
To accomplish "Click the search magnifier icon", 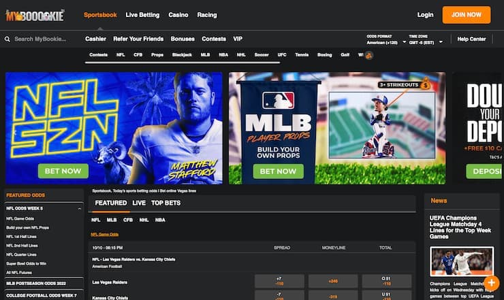I will point(7,39).
